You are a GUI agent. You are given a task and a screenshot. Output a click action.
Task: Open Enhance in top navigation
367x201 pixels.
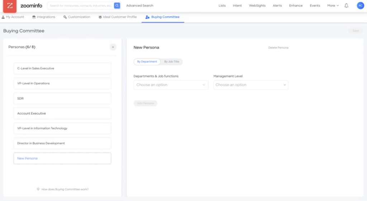[296, 6]
